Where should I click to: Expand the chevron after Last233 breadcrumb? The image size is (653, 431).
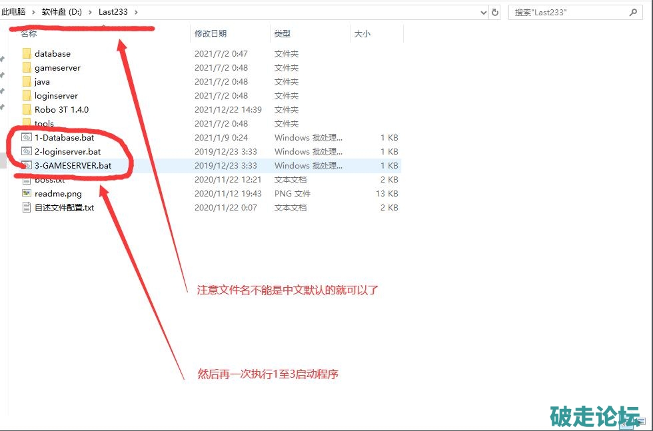(136, 12)
